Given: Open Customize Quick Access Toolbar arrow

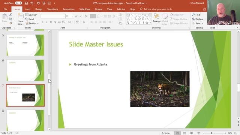Looking at the screenshot, I should coord(55,3).
